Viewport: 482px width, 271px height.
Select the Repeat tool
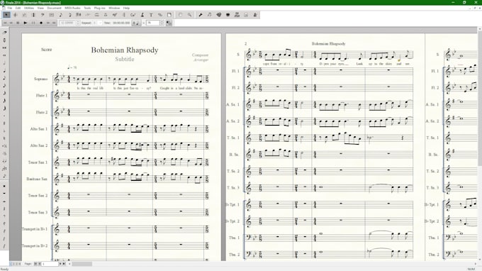[124, 15]
